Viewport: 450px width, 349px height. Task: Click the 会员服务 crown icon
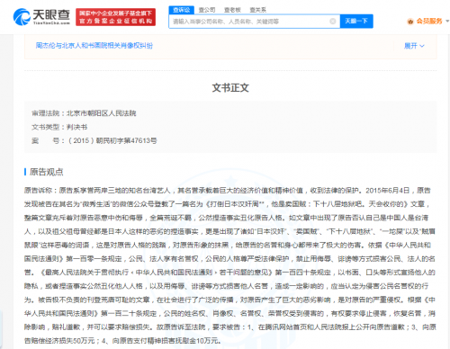point(410,22)
